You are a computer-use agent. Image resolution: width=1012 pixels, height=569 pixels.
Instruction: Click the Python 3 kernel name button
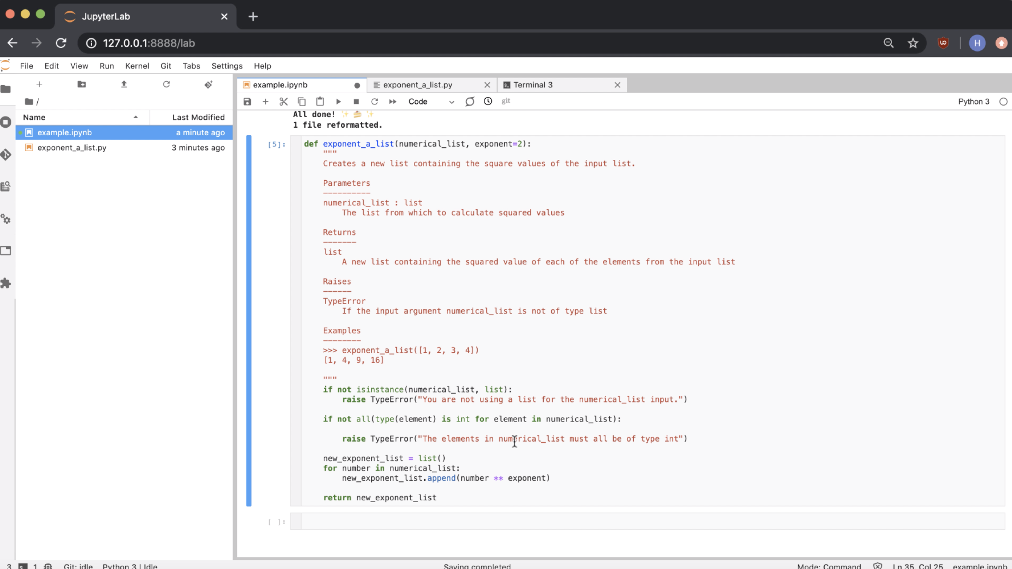973,102
